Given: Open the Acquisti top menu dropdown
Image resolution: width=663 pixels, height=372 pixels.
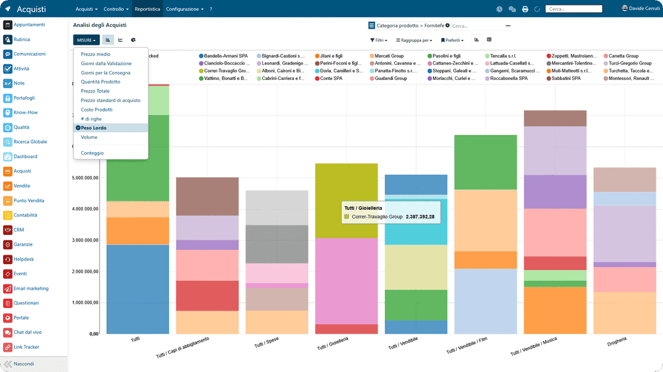Looking at the screenshot, I should (86, 9).
